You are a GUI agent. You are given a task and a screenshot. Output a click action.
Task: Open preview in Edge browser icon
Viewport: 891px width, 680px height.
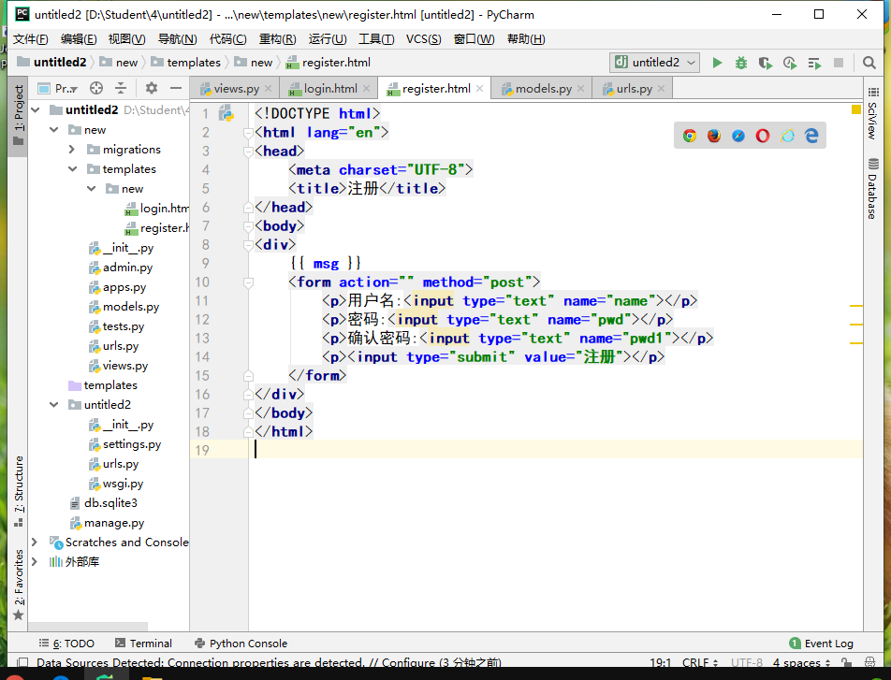click(811, 136)
